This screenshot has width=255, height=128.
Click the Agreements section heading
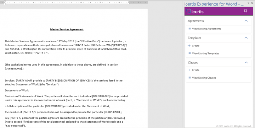point(196,21)
